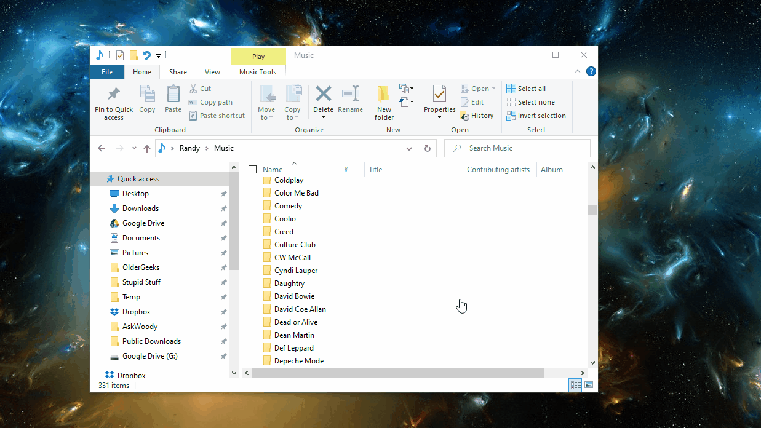Click the music note icon in the address bar
761x428 pixels.
tap(162, 148)
